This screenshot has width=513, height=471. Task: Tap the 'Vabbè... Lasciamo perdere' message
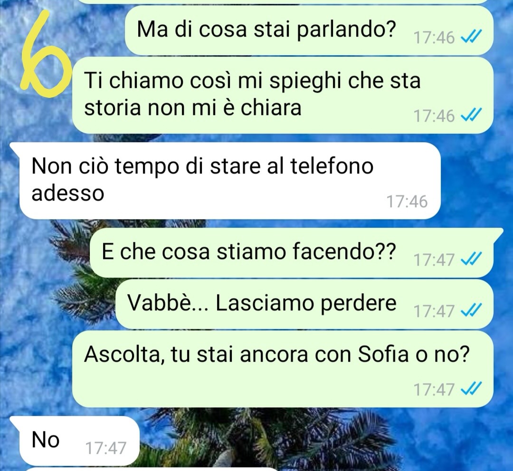pyautogui.click(x=304, y=304)
